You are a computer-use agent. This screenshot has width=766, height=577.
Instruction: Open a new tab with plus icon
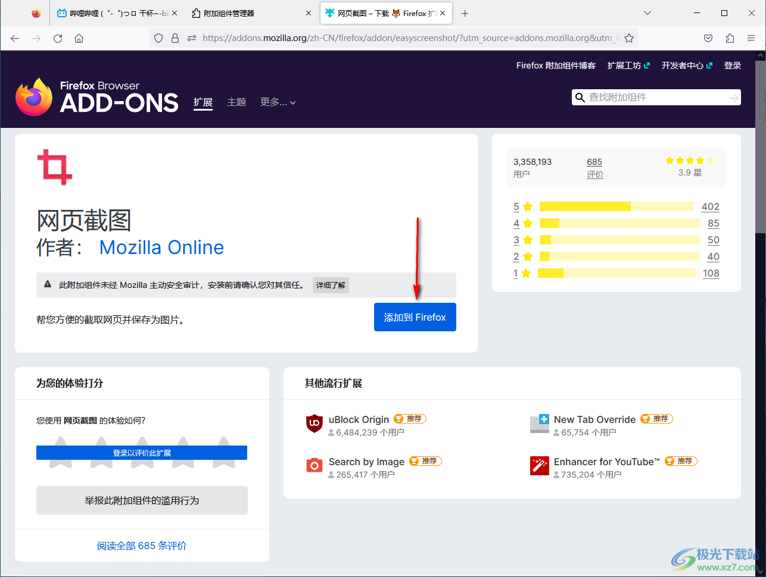coord(465,13)
